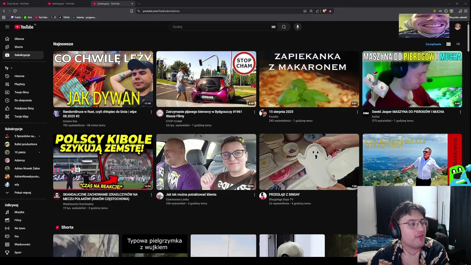Click the YouTube logo
Image resolution: width=471 pixels, height=265 pixels.
click(24, 26)
